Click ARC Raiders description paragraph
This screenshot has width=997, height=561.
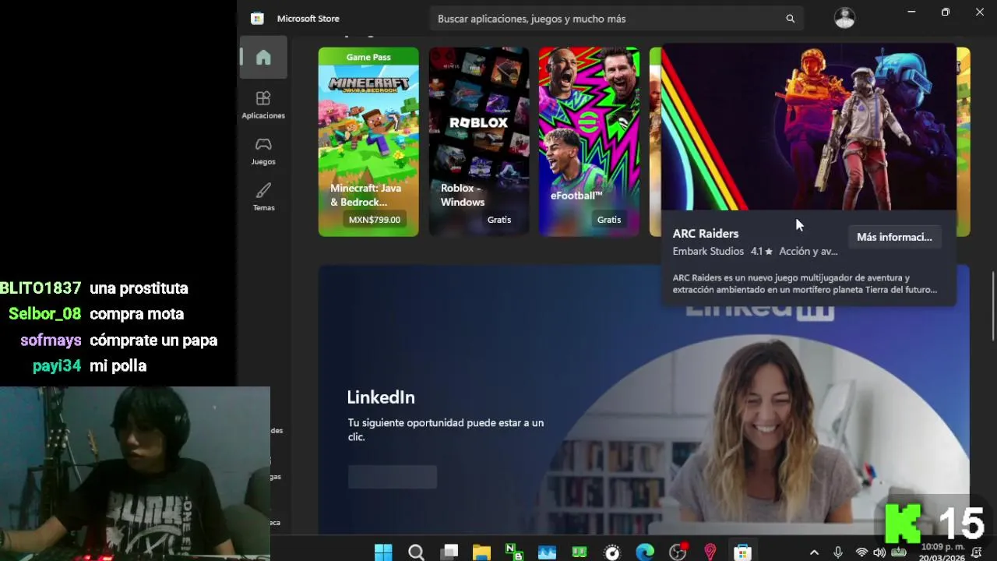tap(805, 284)
